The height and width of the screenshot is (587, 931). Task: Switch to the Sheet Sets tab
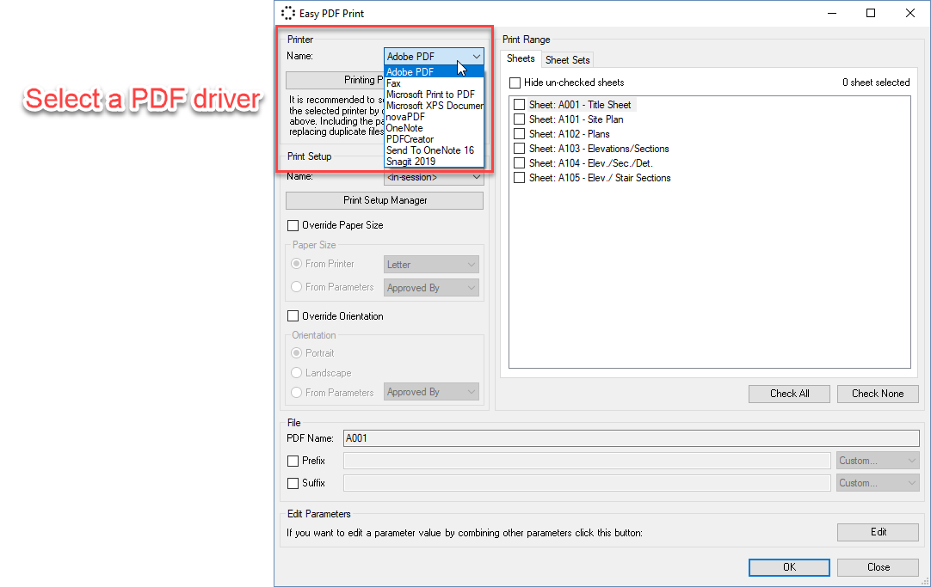point(568,60)
